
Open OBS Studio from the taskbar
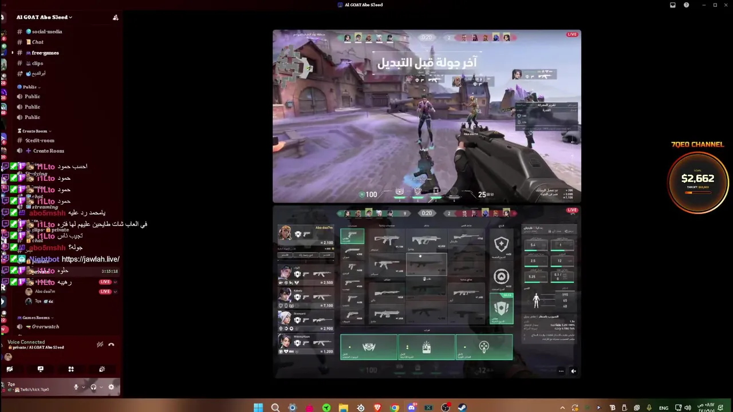tap(446, 407)
